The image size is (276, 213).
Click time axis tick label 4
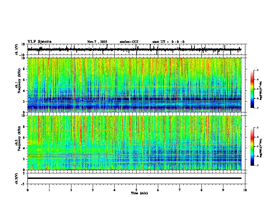pyautogui.click(x=115, y=190)
